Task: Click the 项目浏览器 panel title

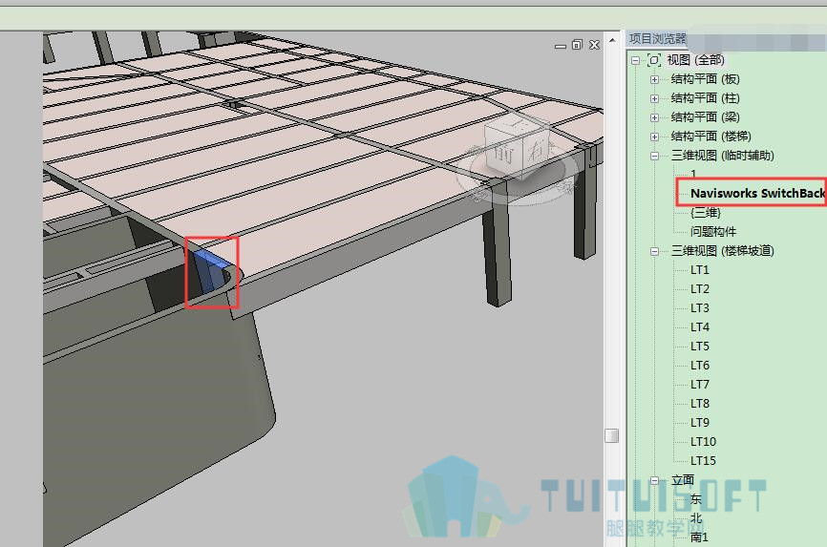Action: click(657, 38)
